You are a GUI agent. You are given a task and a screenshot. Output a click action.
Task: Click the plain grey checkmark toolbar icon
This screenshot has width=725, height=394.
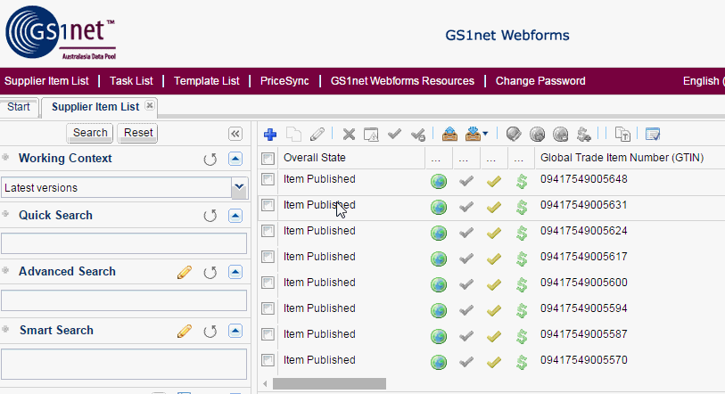(394, 135)
